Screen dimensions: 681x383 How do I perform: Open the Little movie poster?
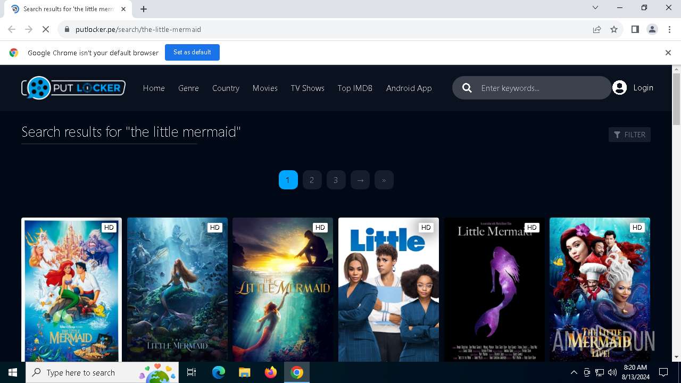coord(388,290)
